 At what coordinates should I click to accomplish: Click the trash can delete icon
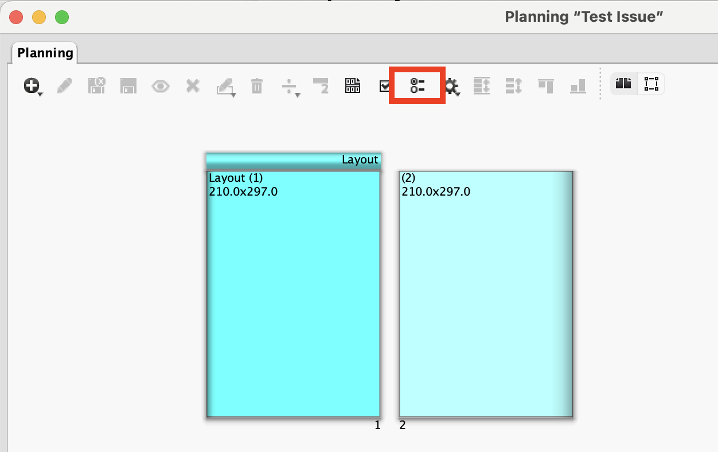point(256,86)
